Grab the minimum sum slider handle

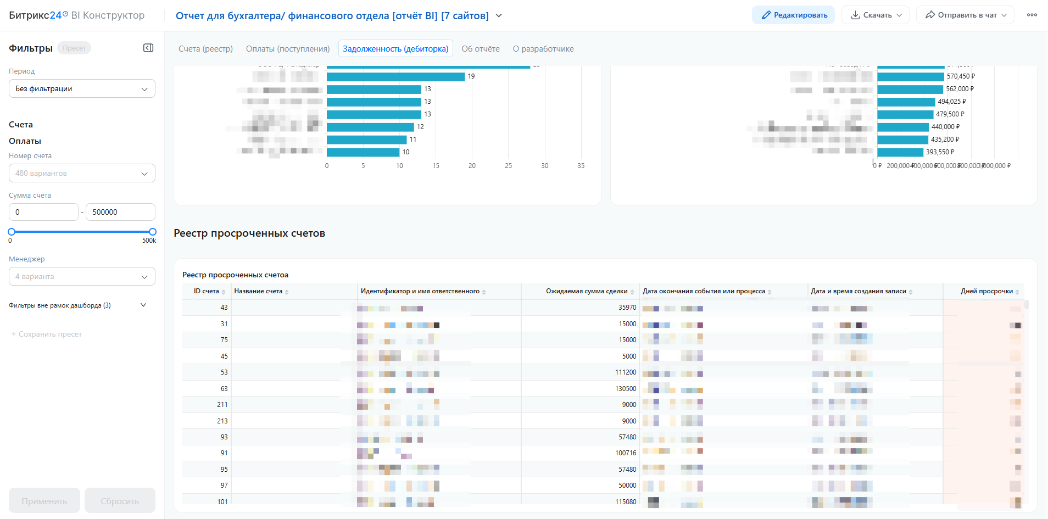pyautogui.click(x=12, y=232)
